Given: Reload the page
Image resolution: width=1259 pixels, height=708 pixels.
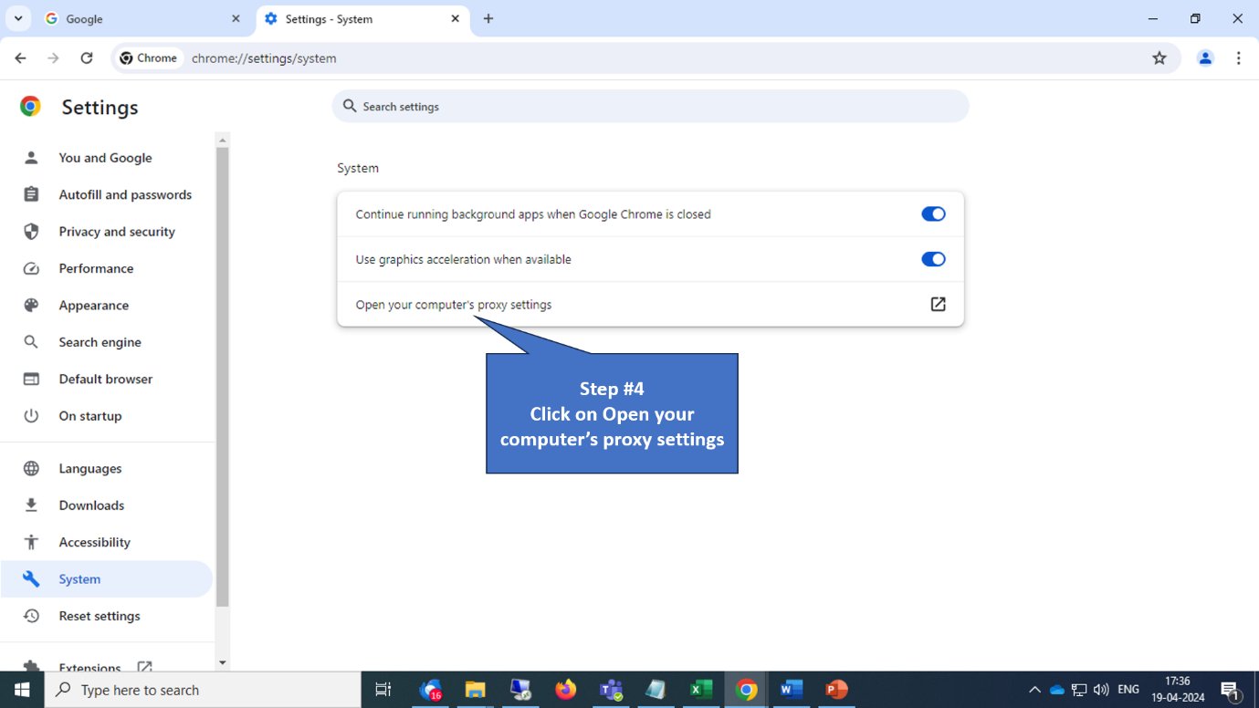Looking at the screenshot, I should click(x=87, y=58).
